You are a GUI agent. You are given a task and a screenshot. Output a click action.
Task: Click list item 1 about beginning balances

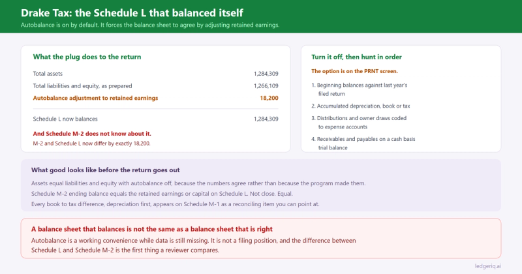click(x=360, y=89)
